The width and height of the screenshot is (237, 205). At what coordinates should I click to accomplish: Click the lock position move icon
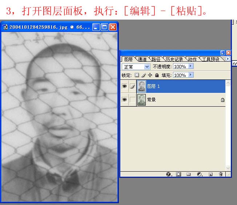[150, 75]
